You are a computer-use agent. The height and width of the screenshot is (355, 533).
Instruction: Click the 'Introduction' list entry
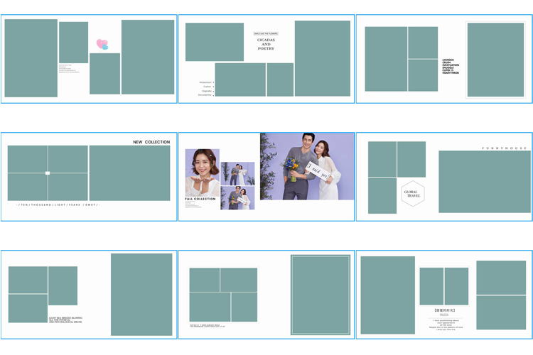205,82
